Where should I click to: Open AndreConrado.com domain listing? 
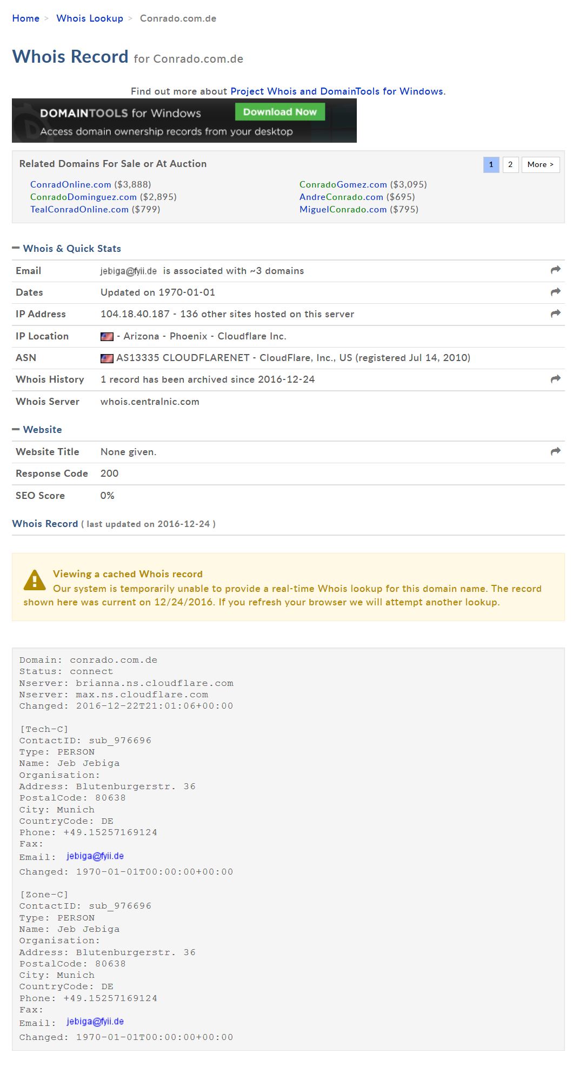click(341, 197)
